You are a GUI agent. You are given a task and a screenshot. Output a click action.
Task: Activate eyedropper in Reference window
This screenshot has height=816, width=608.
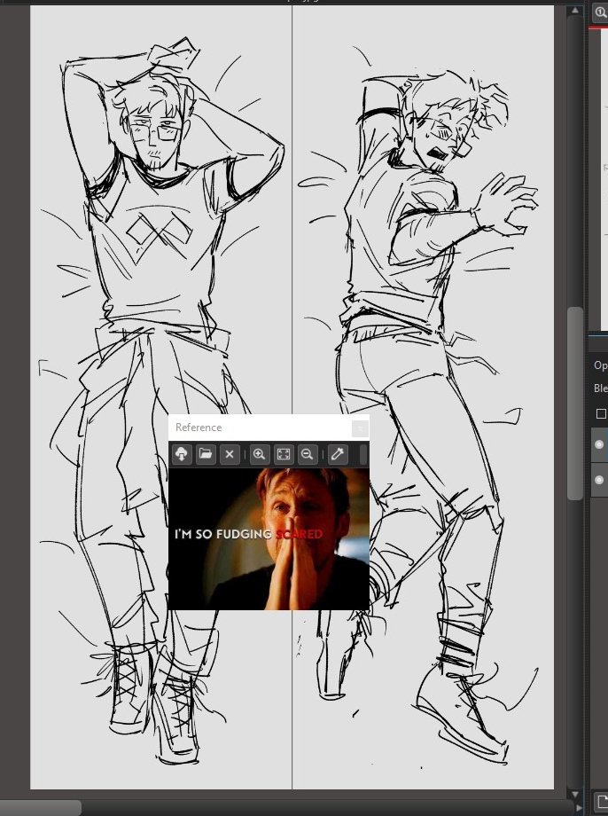pyautogui.click(x=337, y=454)
